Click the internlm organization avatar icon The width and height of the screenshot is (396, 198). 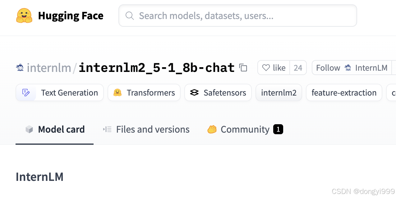point(20,68)
